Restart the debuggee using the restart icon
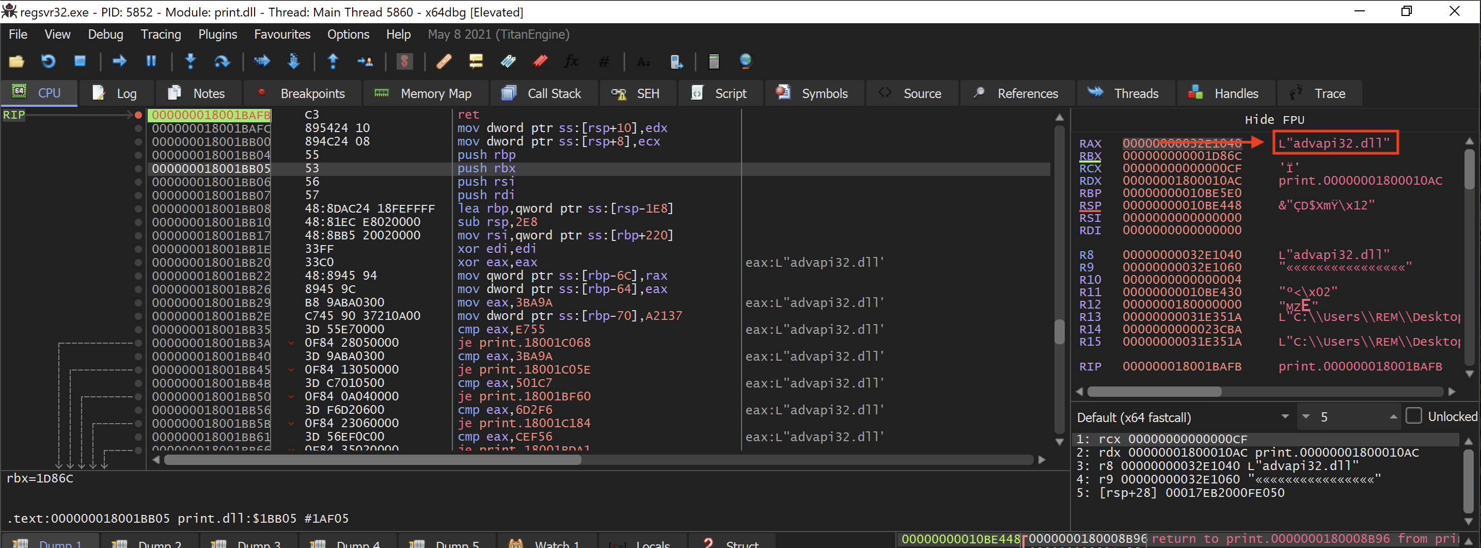 [x=49, y=61]
